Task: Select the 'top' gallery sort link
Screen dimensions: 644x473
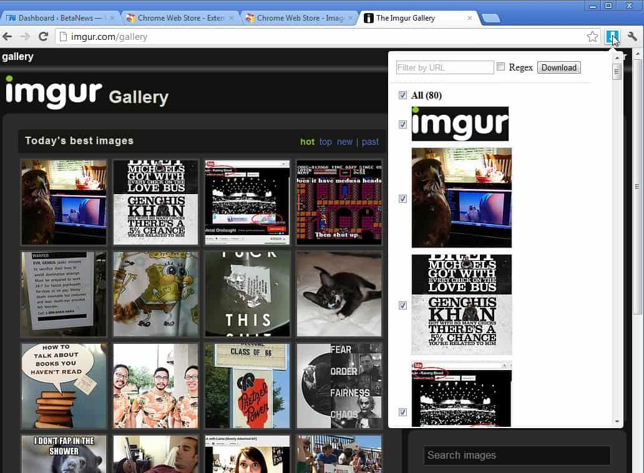Action: pos(325,142)
